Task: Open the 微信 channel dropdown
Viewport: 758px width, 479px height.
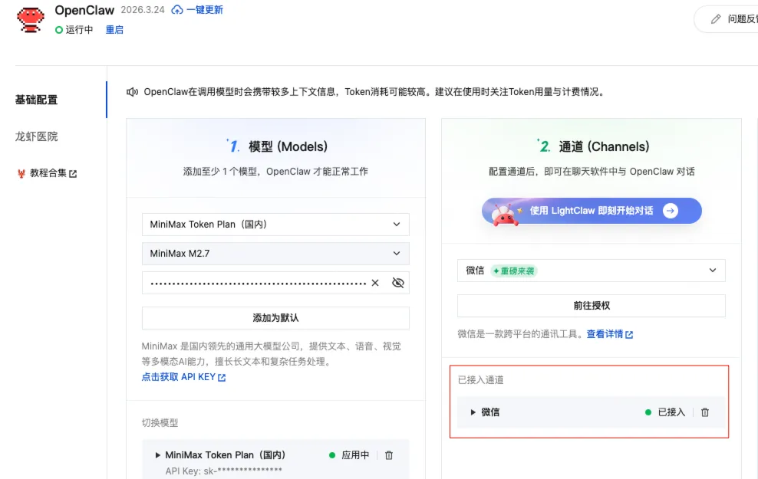Action: point(592,271)
